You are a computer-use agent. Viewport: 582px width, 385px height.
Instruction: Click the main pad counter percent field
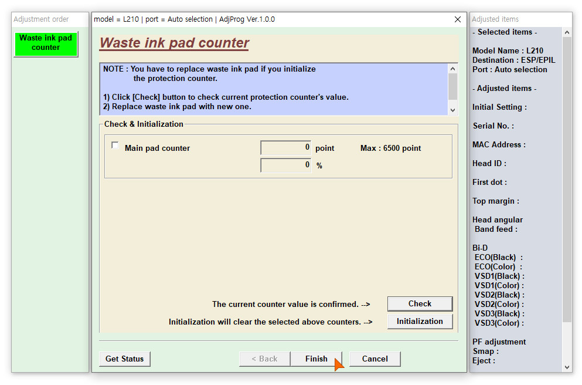point(286,165)
